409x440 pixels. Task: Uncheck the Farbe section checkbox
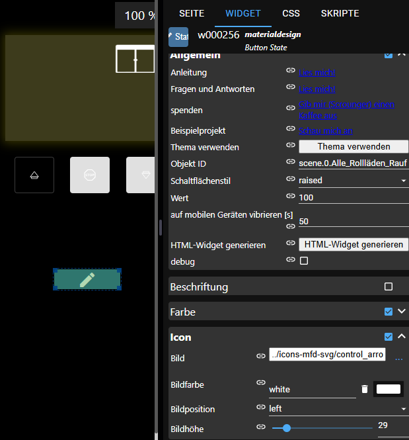coord(389,312)
